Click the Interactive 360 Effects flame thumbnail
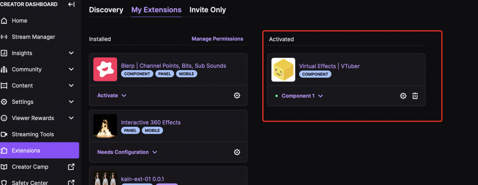Image resolution: width=478 pixels, height=185 pixels. pos(105,126)
